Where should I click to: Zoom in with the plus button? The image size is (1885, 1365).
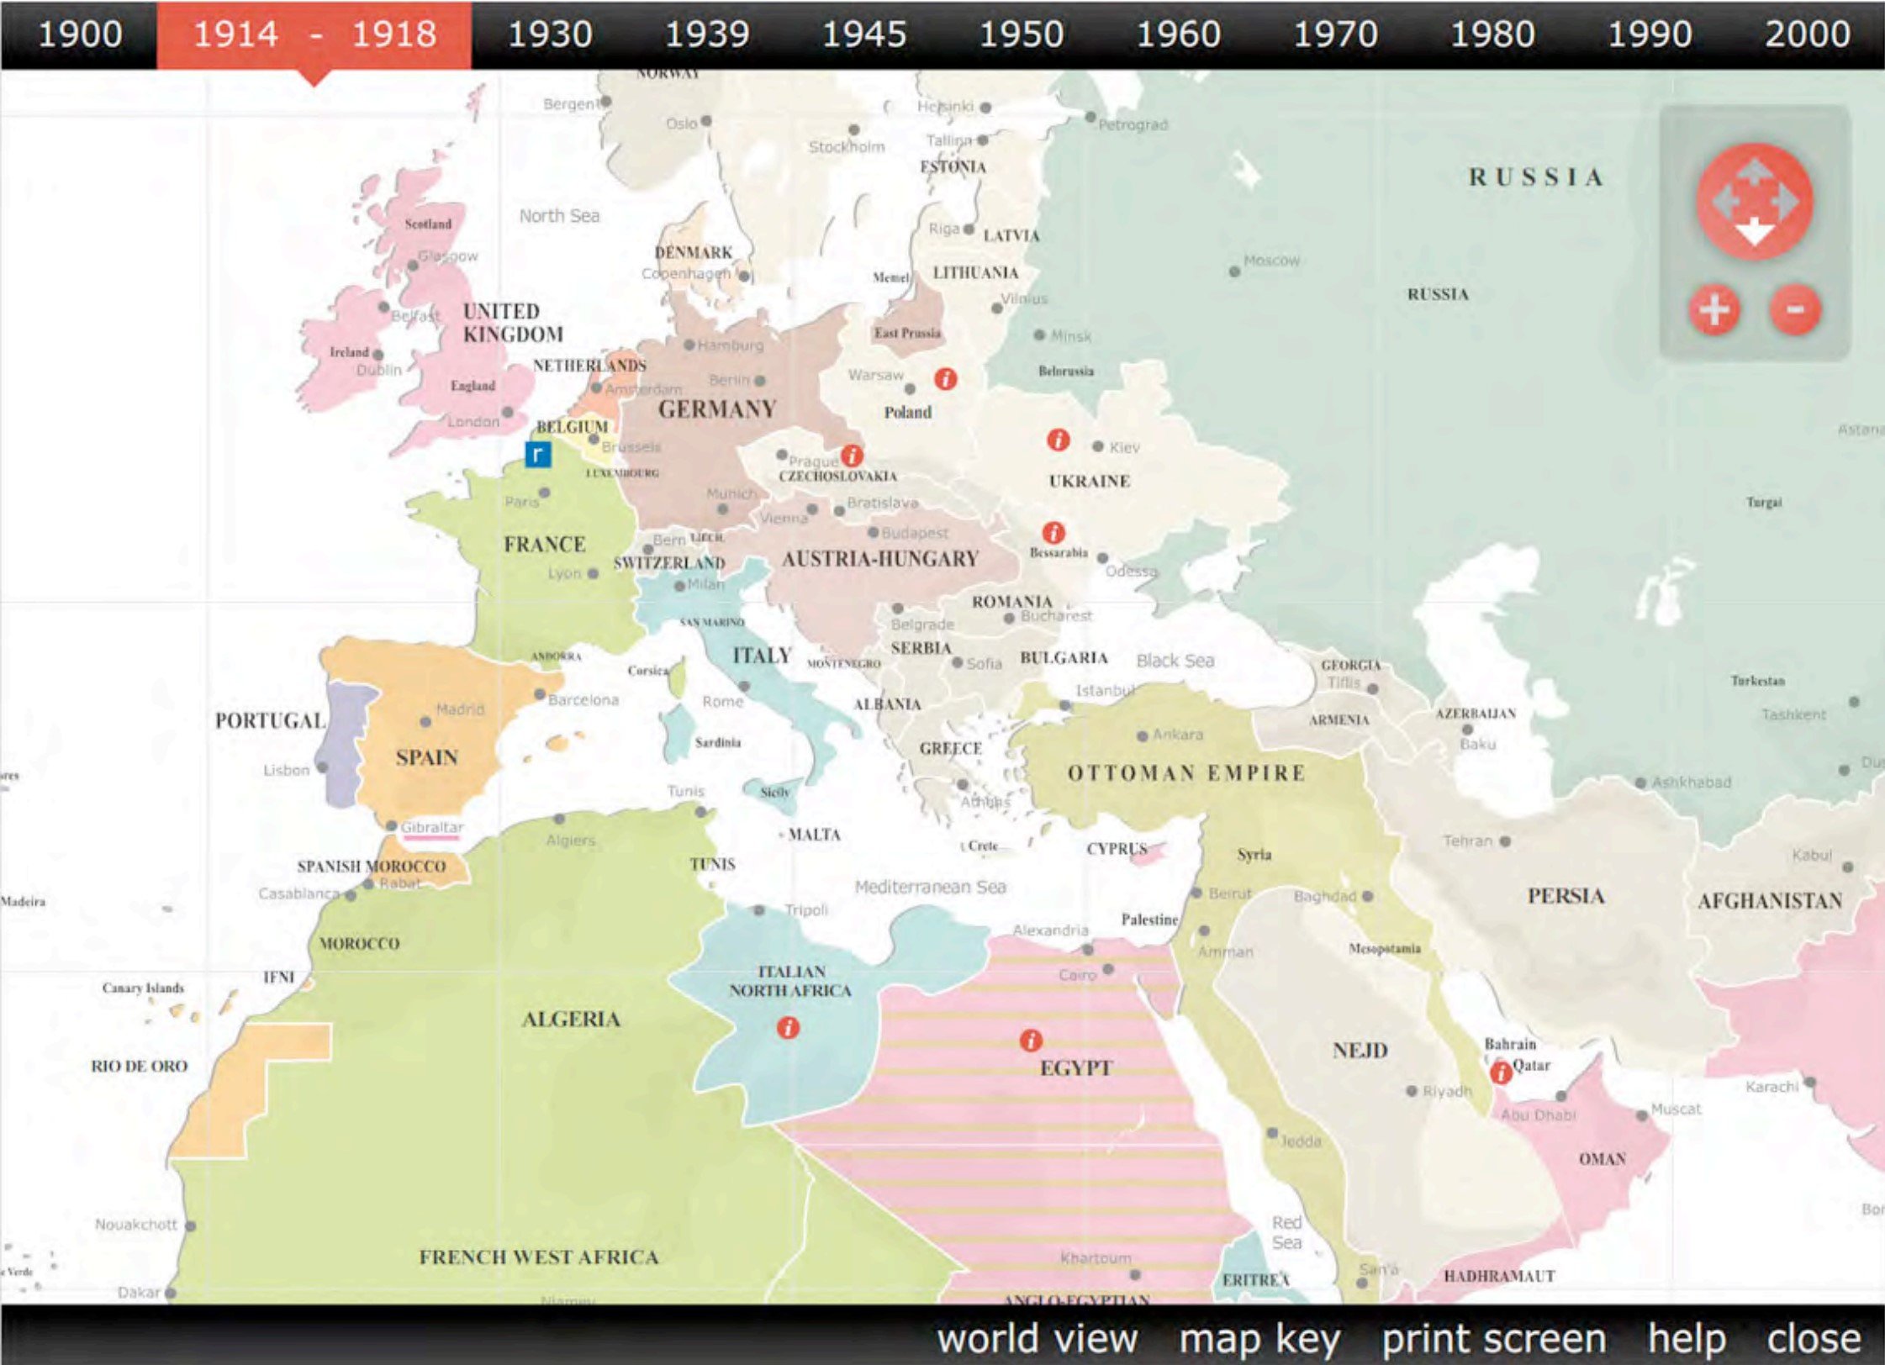(x=1714, y=310)
